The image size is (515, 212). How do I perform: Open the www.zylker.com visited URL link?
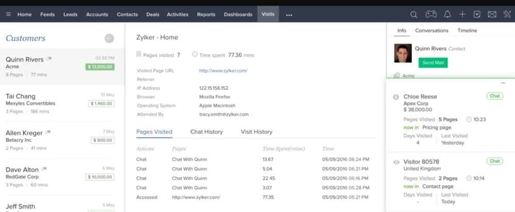click(x=223, y=70)
